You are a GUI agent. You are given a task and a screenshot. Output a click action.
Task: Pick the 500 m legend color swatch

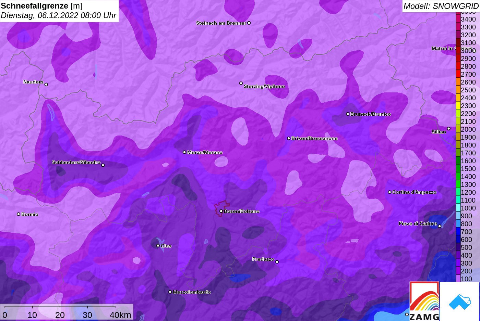[458, 247]
